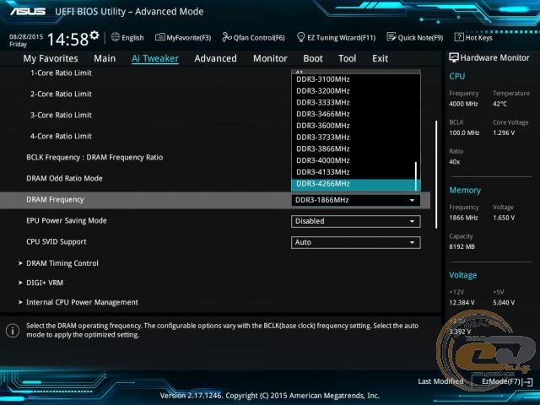Click the +12V reading 12.384 V

tap(462, 303)
